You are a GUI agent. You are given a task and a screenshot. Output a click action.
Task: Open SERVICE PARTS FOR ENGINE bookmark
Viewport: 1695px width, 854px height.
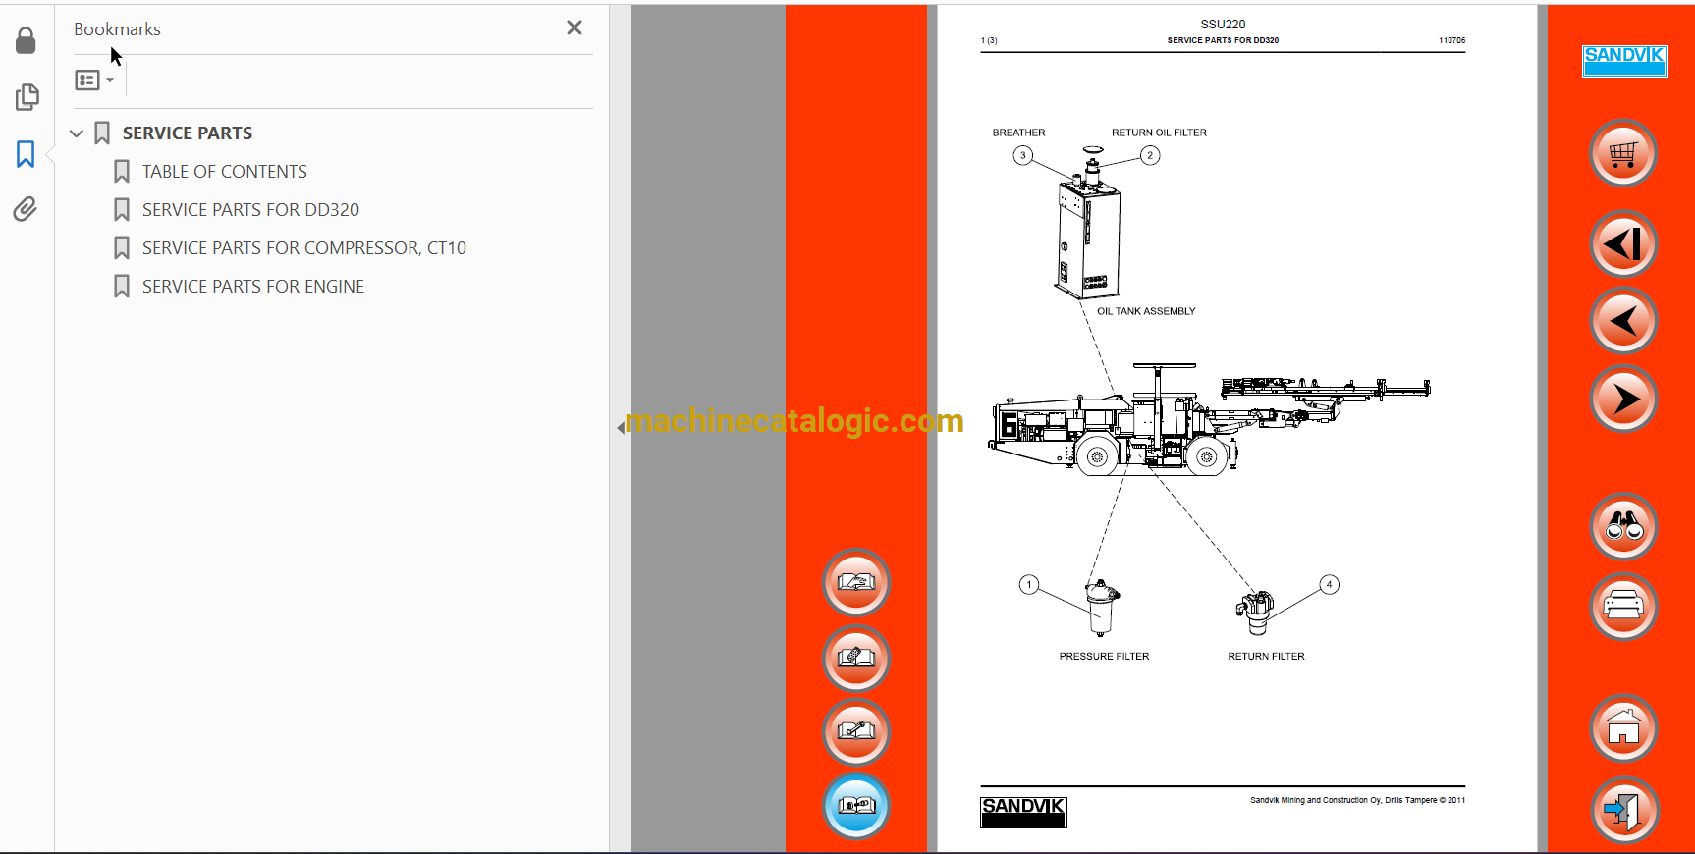pos(252,287)
